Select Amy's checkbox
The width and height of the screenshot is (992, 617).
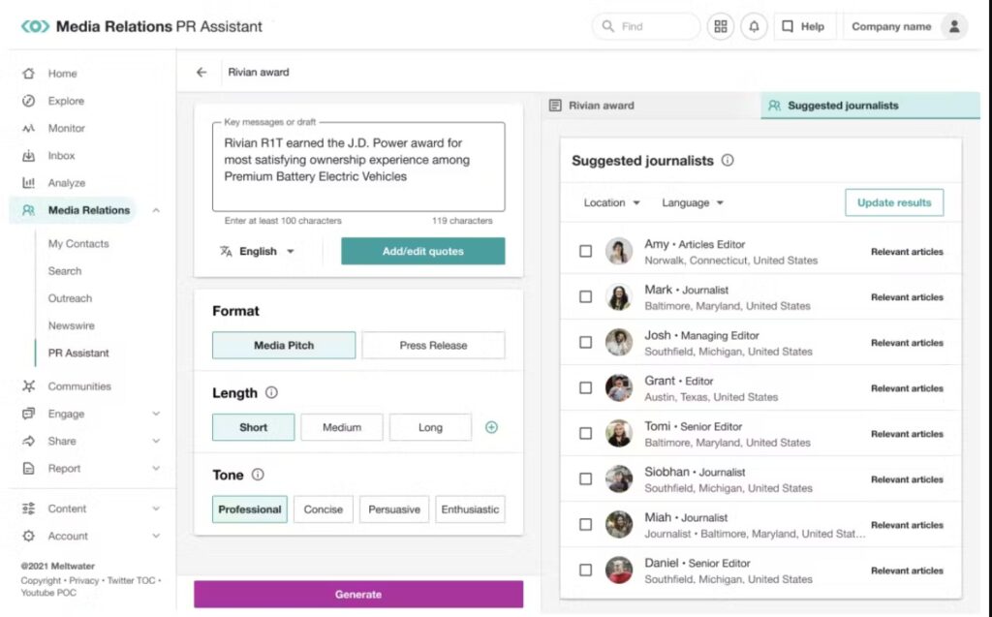(x=586, y=251)
